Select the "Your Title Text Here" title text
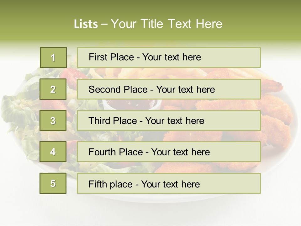This screenshot has width=301, height=226. click(x=166, y=24)
